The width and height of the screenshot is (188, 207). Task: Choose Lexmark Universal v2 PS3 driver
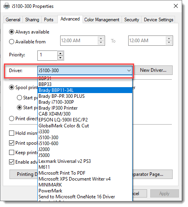point(85,161)
